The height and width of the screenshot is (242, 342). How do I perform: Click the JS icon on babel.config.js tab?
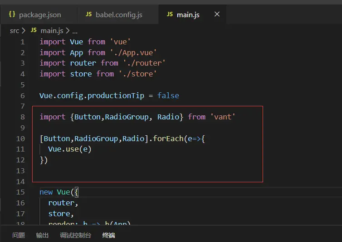[88, 14]
